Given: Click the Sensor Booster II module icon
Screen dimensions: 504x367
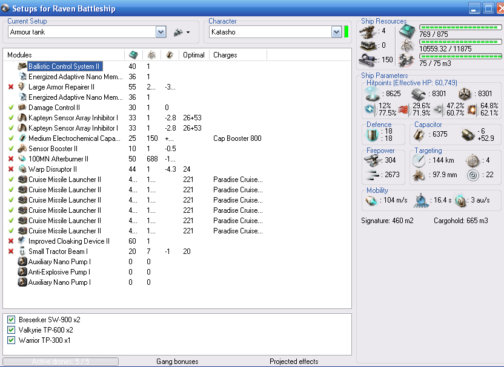Looking at the screenshot, I should click(x=22, y=149).
